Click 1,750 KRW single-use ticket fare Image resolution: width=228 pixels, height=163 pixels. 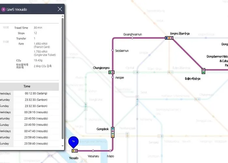point(45,53)
